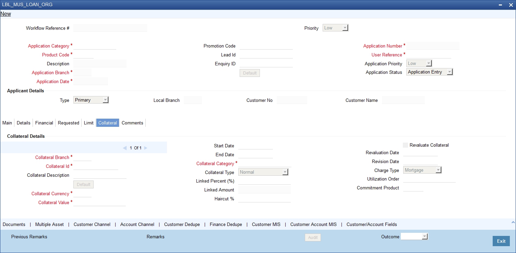The image size is (516, 253).
Task: Click the New link
Action: [x=6, y=14]
